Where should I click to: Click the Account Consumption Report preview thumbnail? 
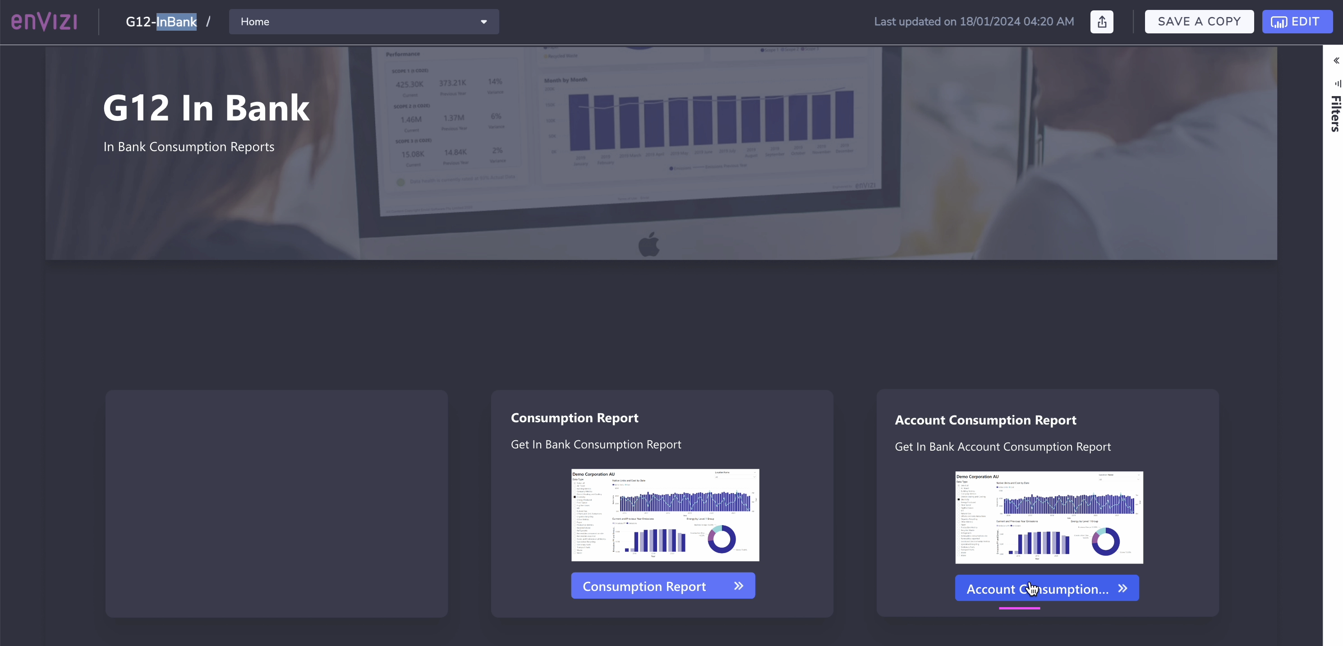(1049, 517)
